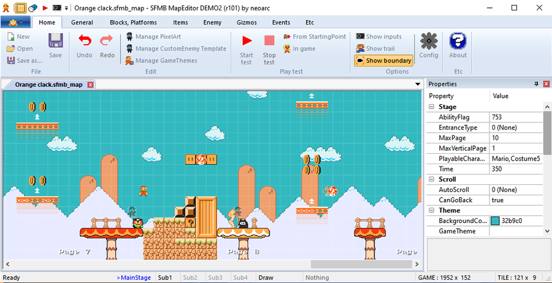Open Manage GameThemes

click(x=161, y=61)
